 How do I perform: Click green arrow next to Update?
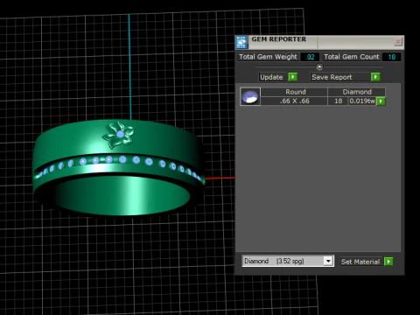coord(292,77)
